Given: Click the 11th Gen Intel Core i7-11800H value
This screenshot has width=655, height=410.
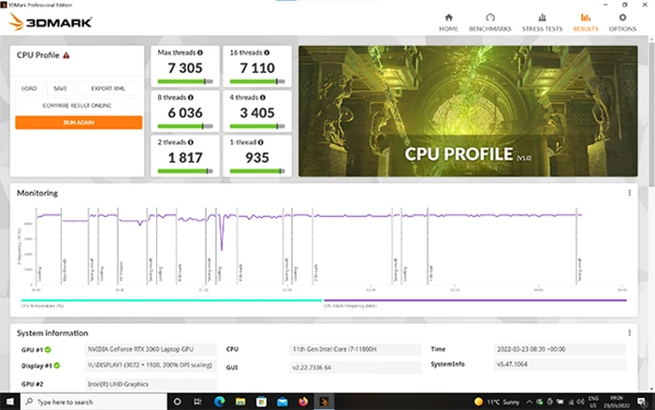Looking at the screenshot, I should coord(355,349).
